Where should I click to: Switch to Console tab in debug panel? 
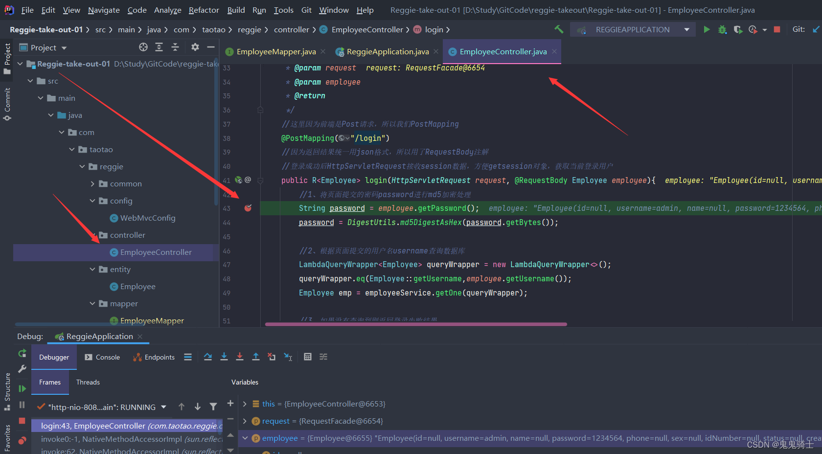(102, 357)
